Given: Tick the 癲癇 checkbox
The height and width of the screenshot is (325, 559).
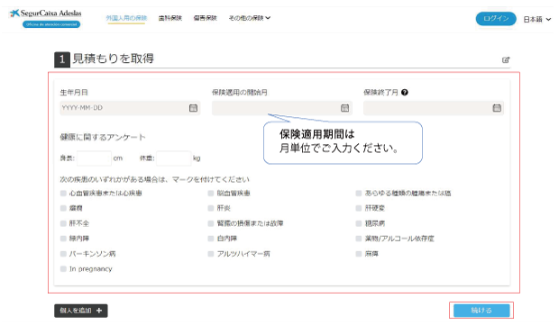Looking at the screenshot, I should (63, 208).
